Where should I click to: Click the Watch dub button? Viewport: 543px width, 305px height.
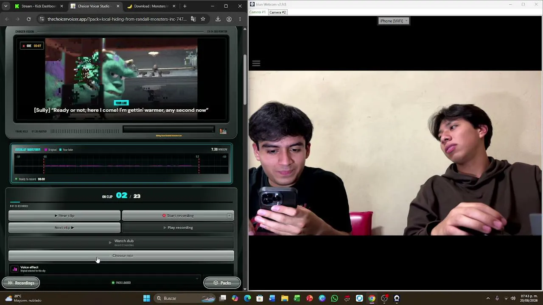click(x=121, y=242)
